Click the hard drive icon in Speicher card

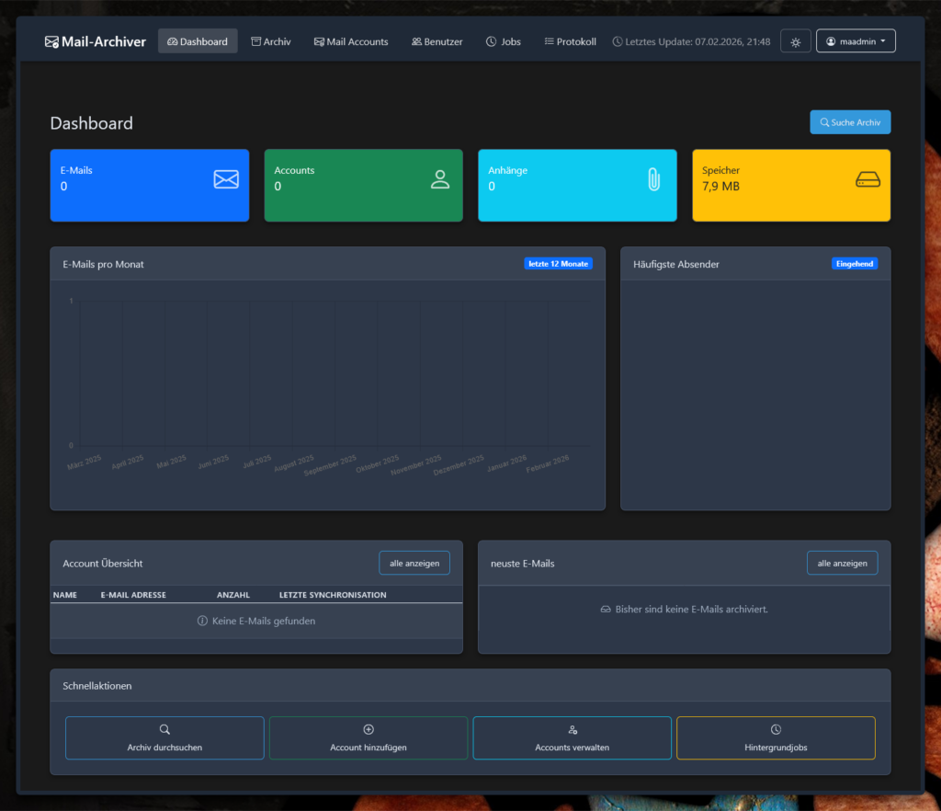coord(867,179)
